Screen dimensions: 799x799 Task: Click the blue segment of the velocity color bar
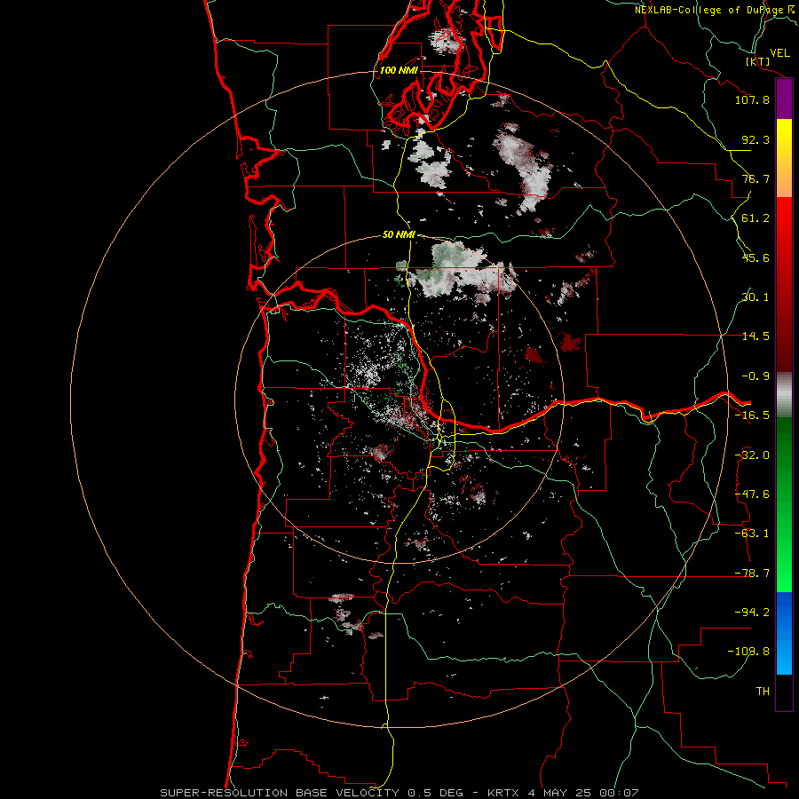tap(784, 633)
